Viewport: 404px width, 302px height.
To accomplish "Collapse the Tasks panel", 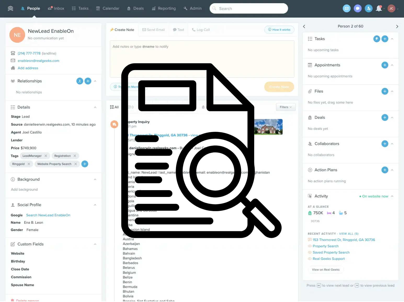I will click(392, 39).
